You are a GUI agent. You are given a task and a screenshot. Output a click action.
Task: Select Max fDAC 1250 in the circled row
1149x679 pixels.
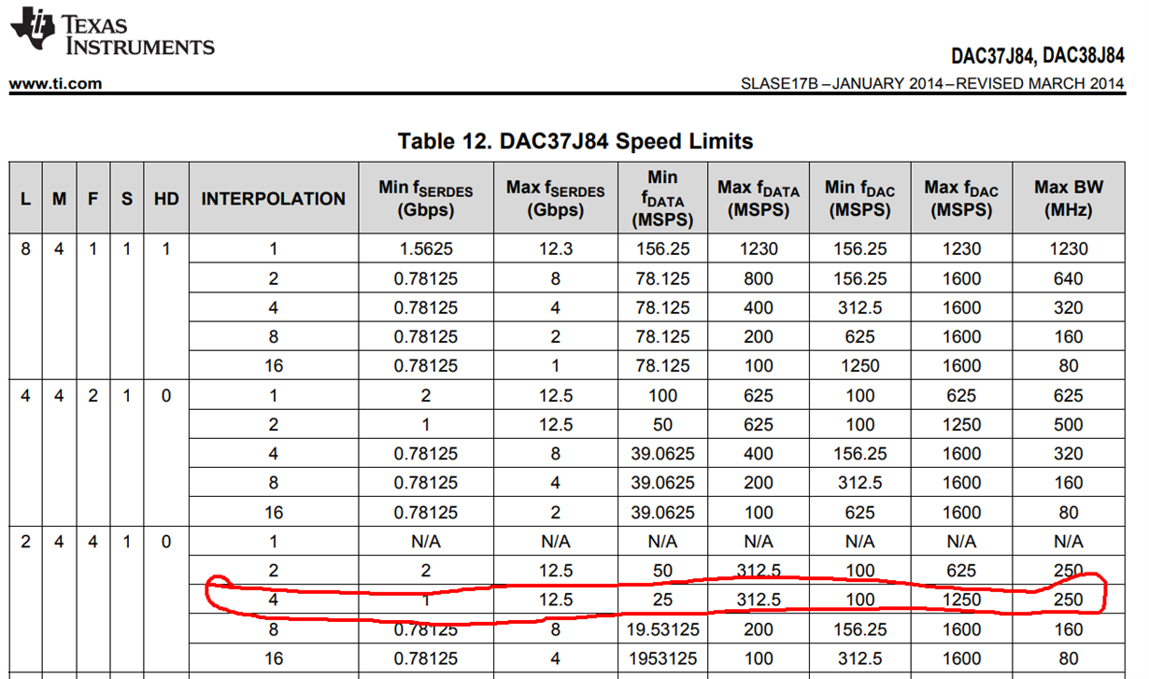[x=961, y=601]
